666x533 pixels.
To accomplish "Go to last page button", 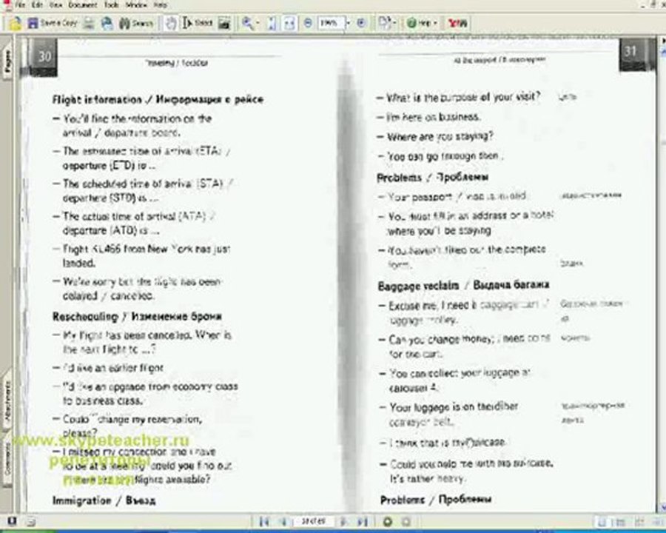I will pyautogui.click(x=363, y=521).
